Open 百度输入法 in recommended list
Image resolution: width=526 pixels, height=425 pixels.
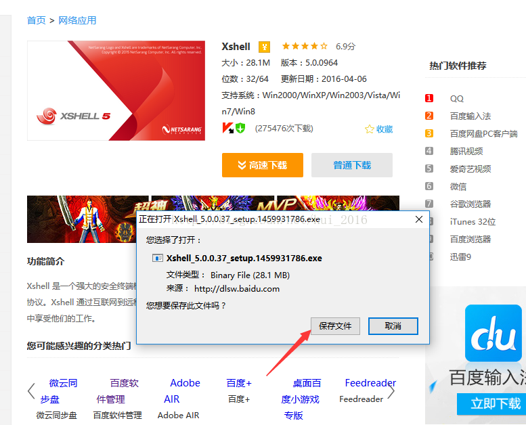coord(470,116)
